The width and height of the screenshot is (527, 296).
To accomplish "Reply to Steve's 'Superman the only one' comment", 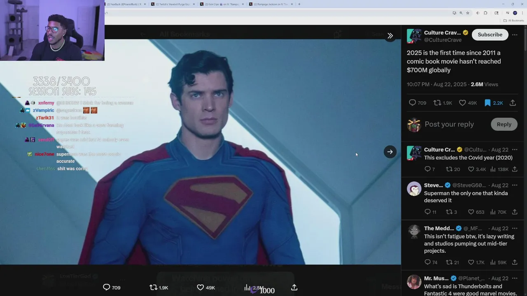I will coord(430,212).
